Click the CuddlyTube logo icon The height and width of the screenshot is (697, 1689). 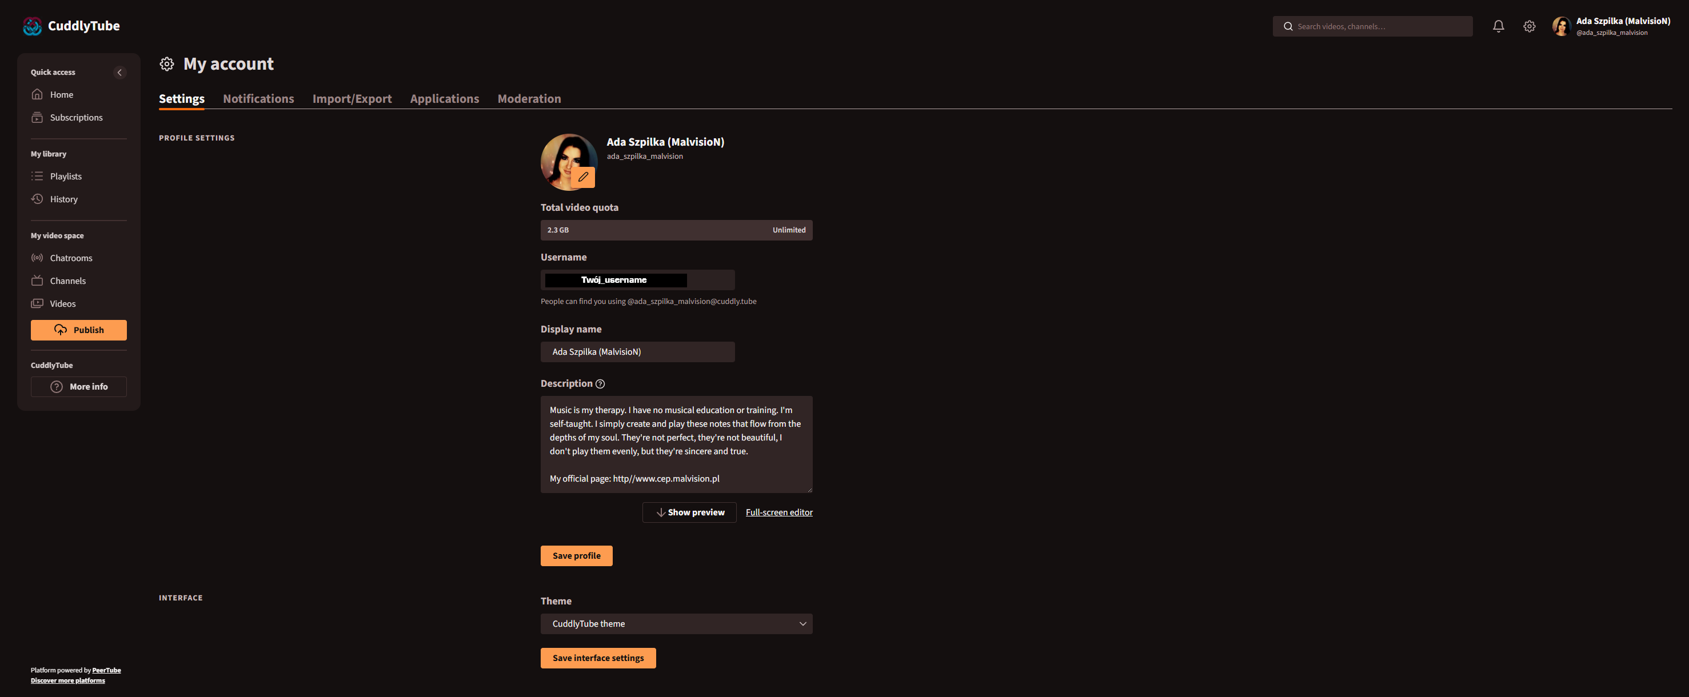(x=32, y=26)
